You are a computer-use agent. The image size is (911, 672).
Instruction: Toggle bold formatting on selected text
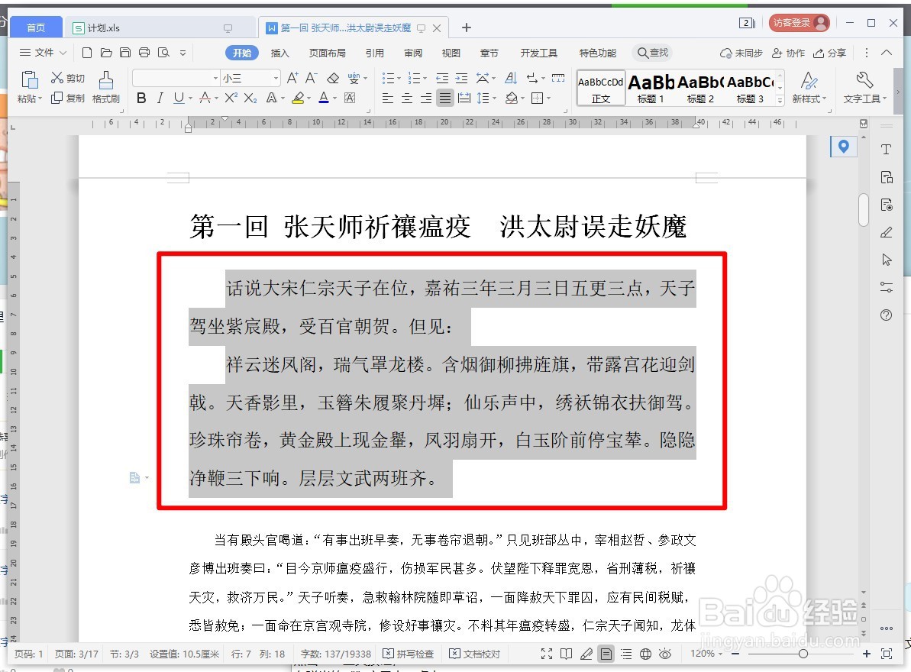(x=141, y=99)
